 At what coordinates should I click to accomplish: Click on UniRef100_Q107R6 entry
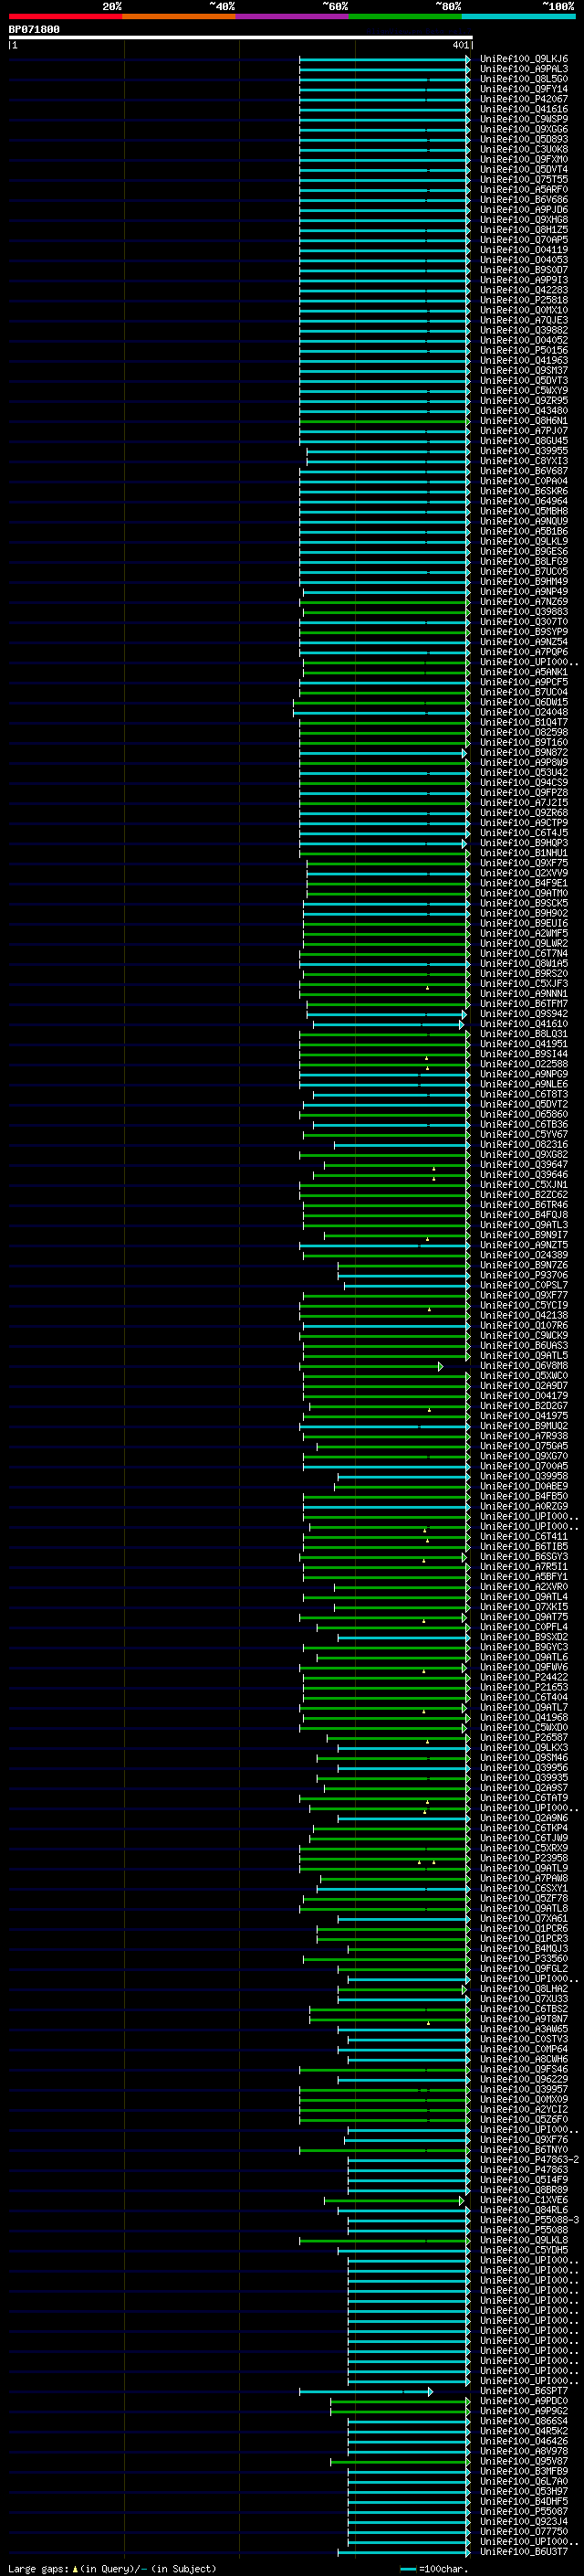[x=523, y=1326]
